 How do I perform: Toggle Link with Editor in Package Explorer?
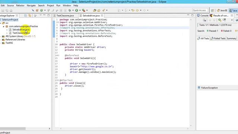(x=30, y=16)
